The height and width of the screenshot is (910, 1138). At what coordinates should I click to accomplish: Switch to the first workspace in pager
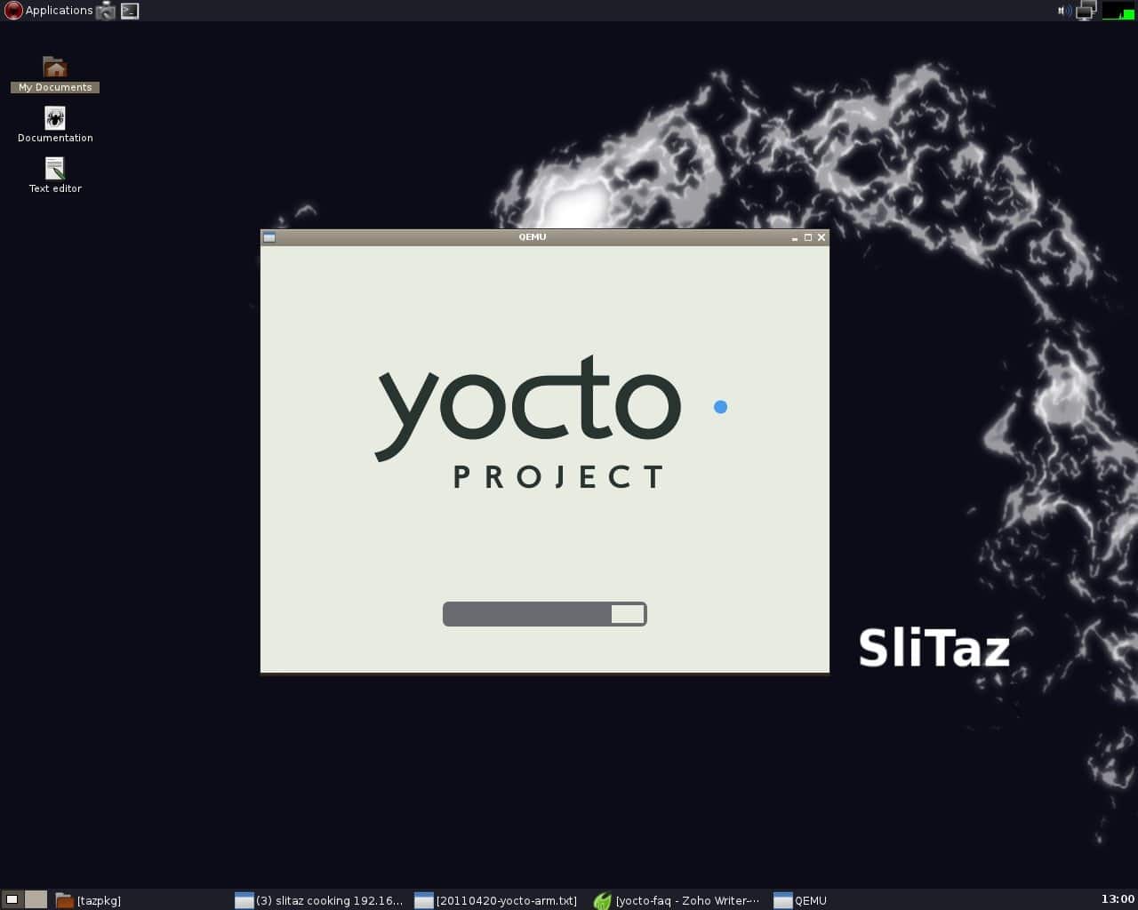tap(12, 899)
